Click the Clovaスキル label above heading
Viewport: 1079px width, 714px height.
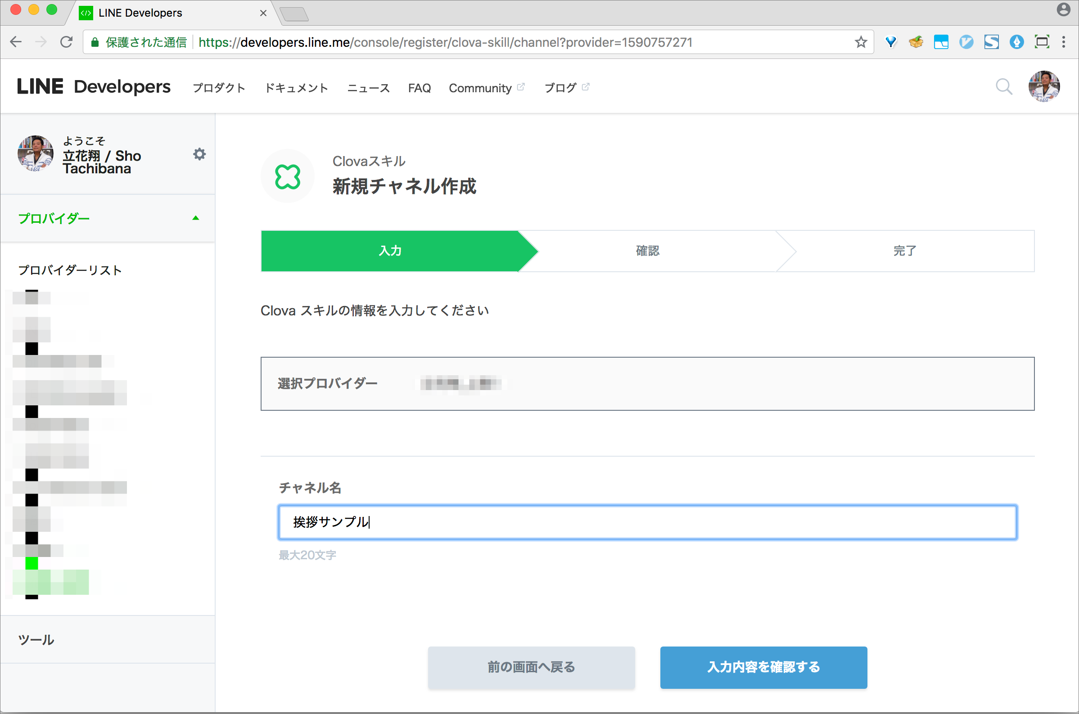[x=369, y=161]
